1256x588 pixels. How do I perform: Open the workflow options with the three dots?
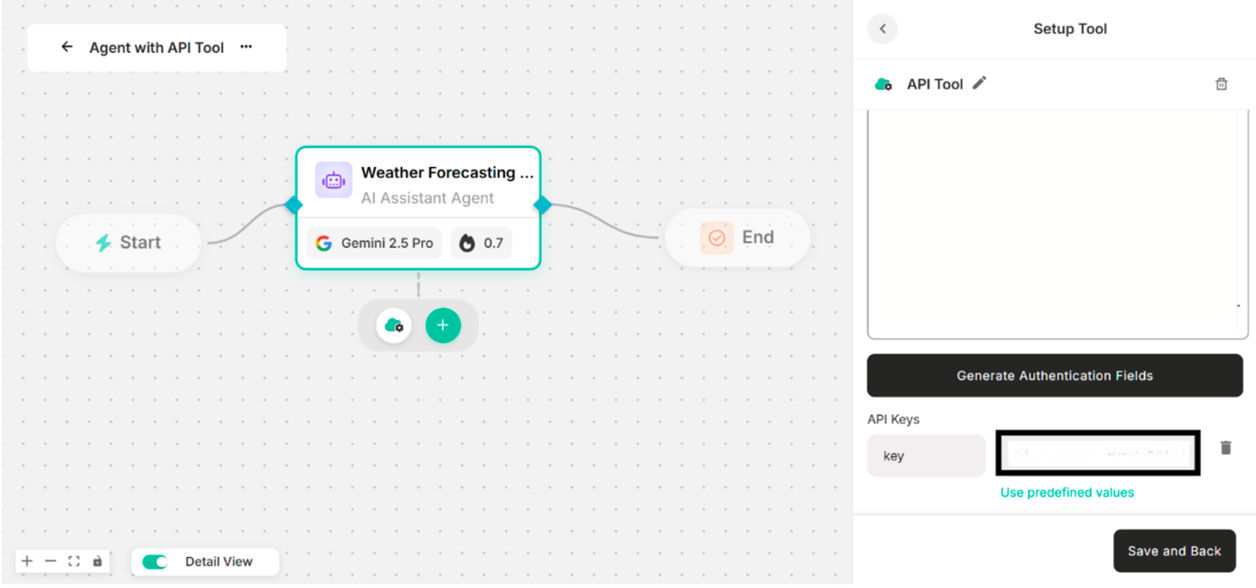(246, 46)
